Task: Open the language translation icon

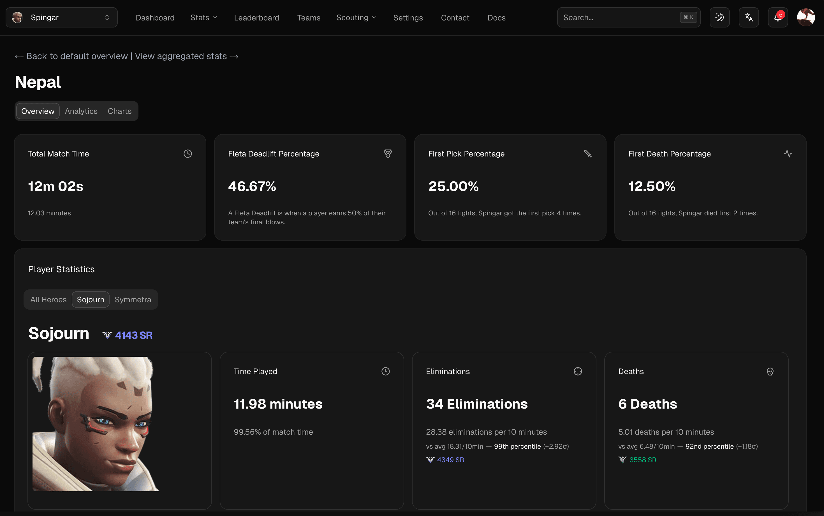Action: 749,17
